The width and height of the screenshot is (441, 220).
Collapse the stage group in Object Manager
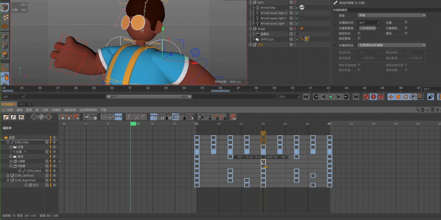[251, 29]
